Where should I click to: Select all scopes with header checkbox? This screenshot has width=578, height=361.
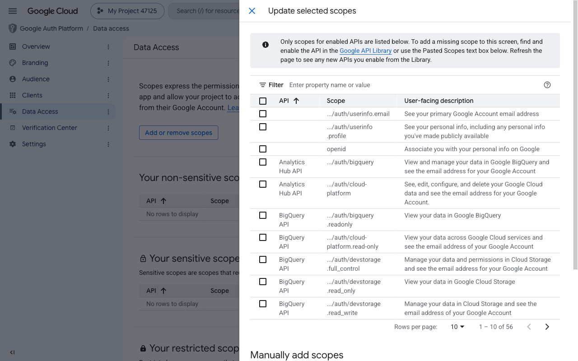(263, 101)
